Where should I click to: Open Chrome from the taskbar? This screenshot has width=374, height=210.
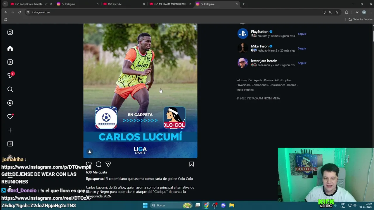(206, 205)
